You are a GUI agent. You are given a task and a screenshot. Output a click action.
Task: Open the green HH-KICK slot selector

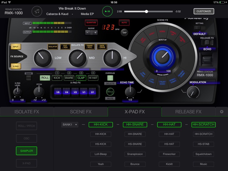[x=101, y=125]
